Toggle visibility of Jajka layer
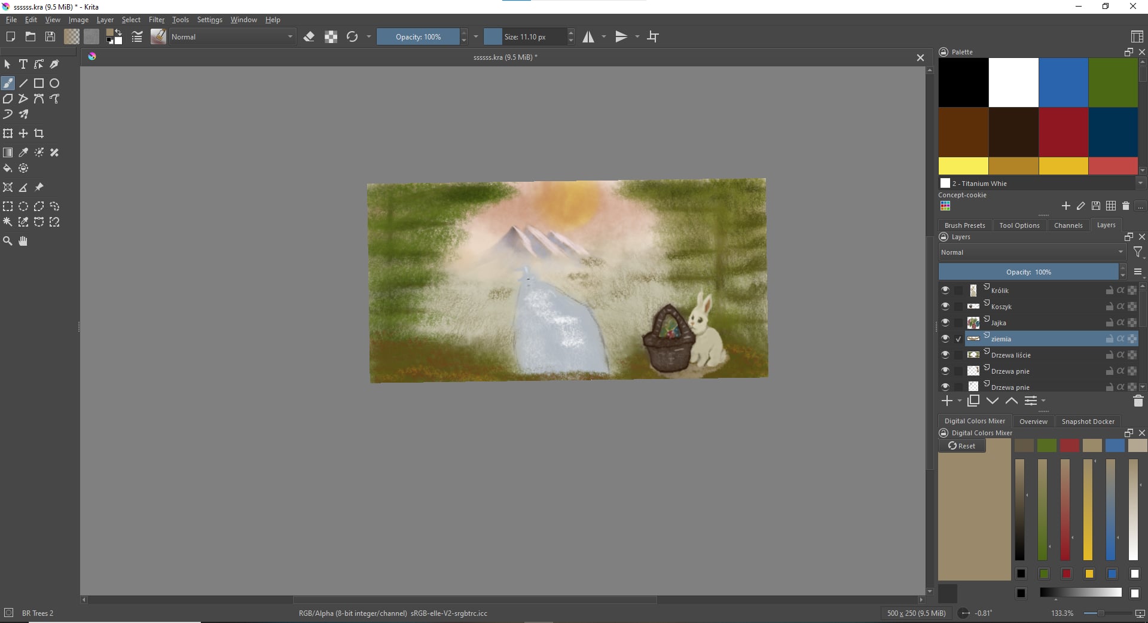 coord(945,322)
